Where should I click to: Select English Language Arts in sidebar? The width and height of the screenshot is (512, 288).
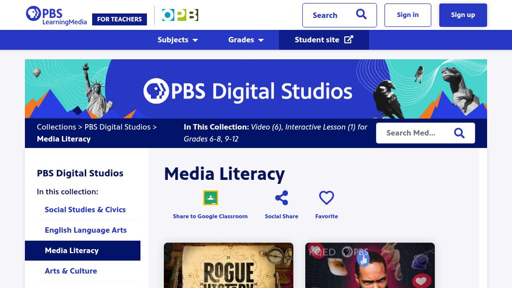click(86, 230)
